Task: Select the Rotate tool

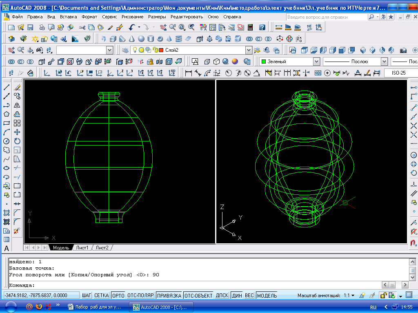Action: (17, 141)
